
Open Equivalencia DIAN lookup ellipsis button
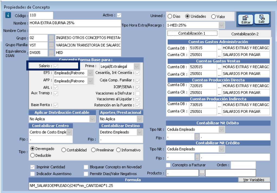pyautogui.click(x=51, y=53)
